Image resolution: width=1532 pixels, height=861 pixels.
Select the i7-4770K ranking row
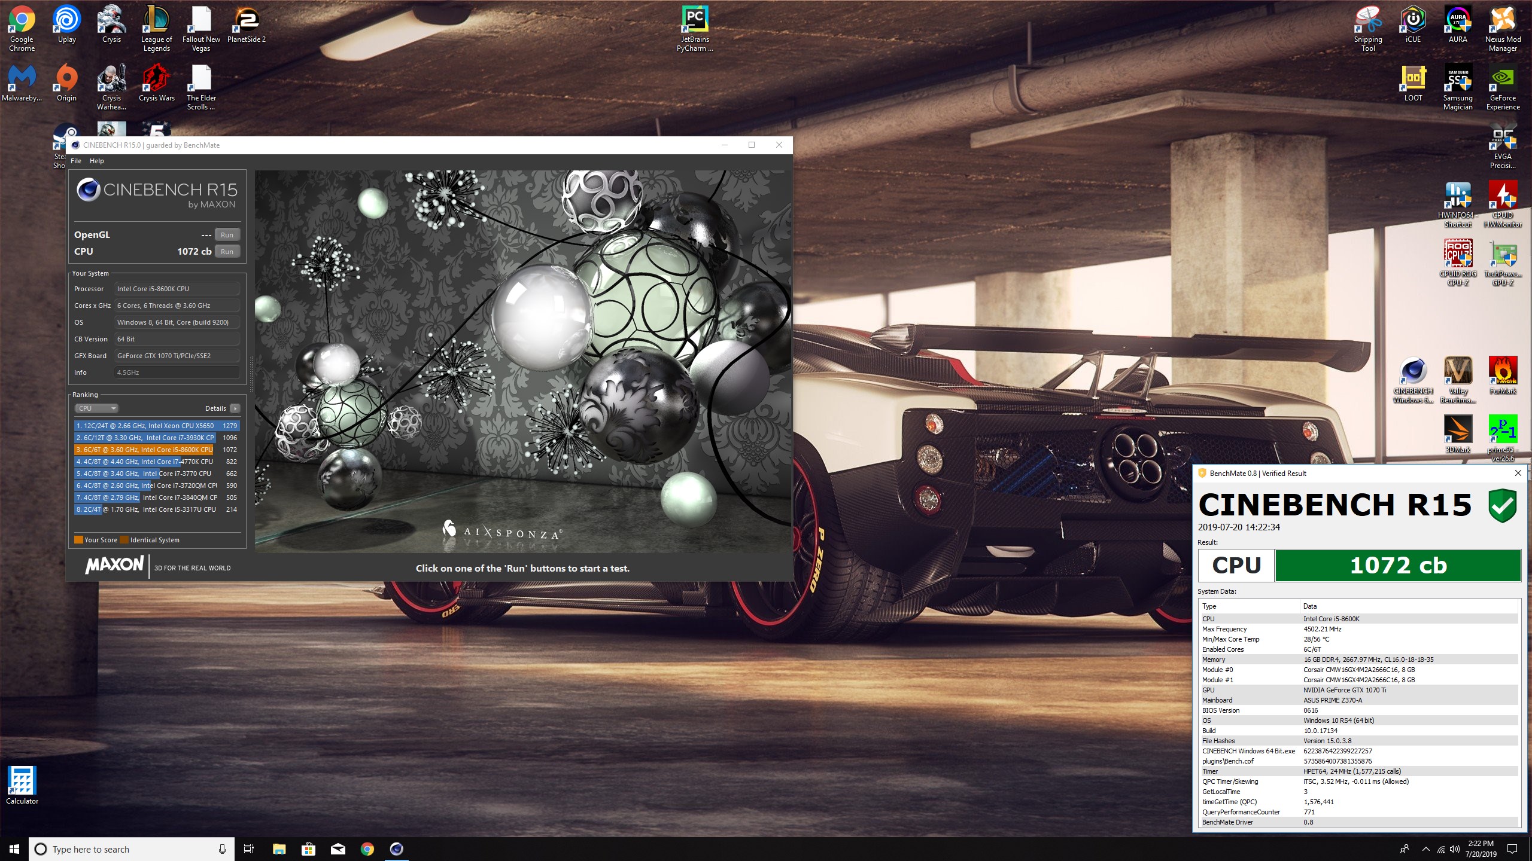[156, 462]
